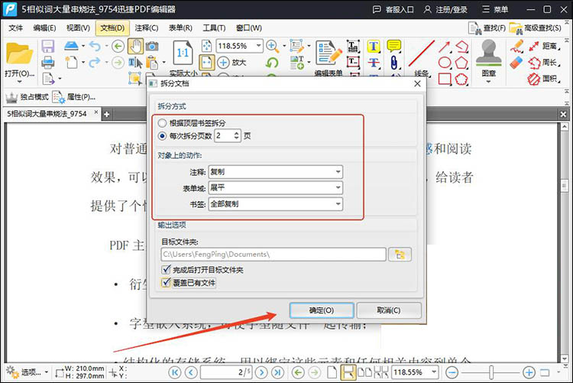Open the File menu
The image size is (573, 383).
(16, 28)
